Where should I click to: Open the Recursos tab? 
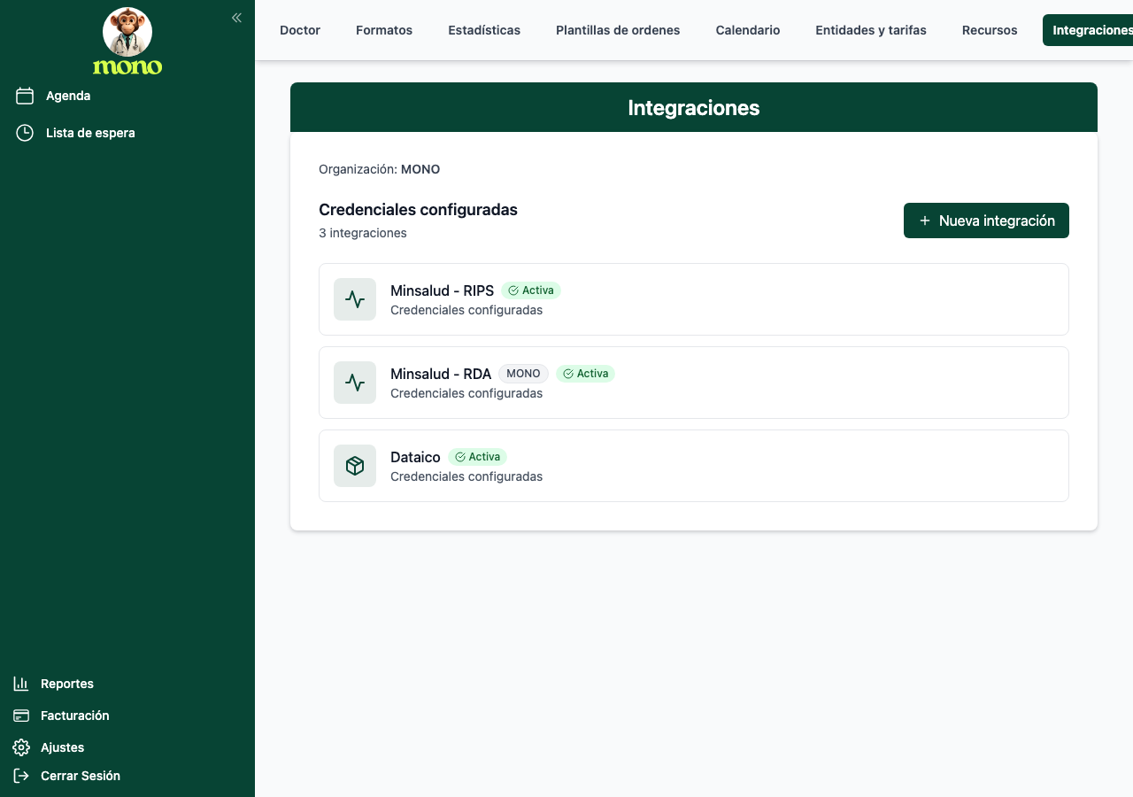pos(990,30)
